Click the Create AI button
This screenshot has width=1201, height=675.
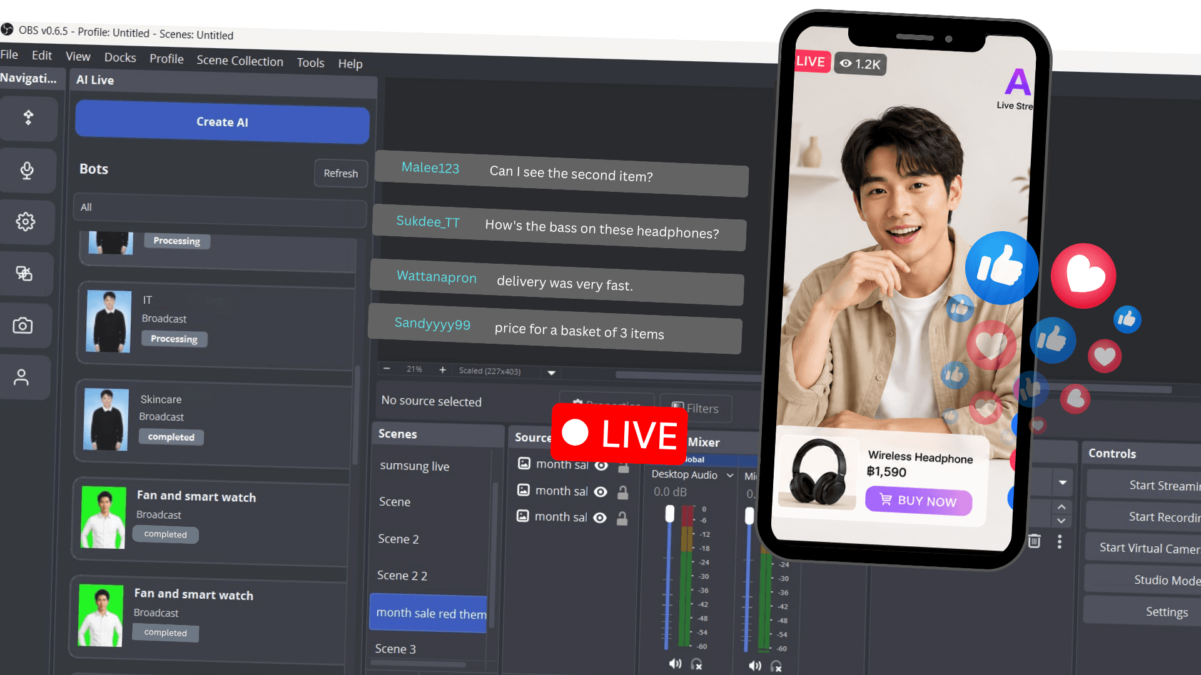pyautogui.click(x=222, y=122)
